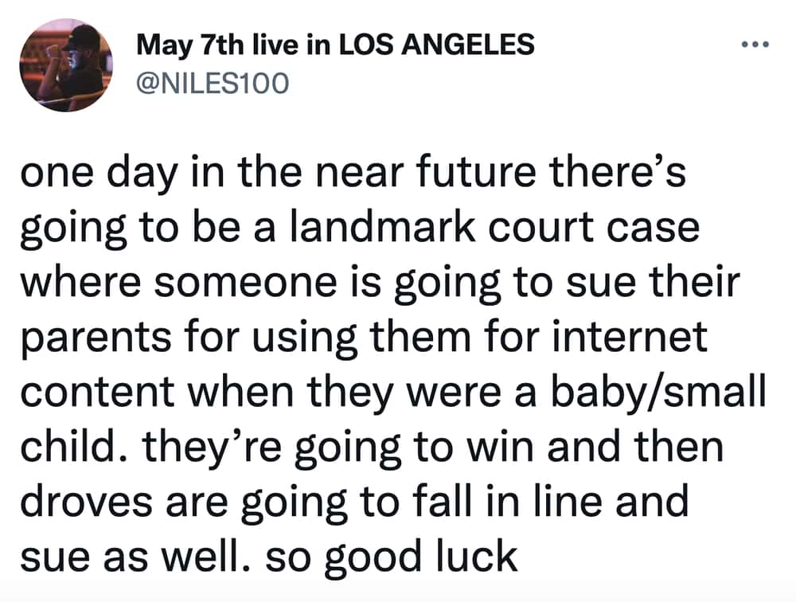The width and height of the screenshot is (796, 602).
Task: Open the profile via @NILES100 handle
Action: pos(213,84)
